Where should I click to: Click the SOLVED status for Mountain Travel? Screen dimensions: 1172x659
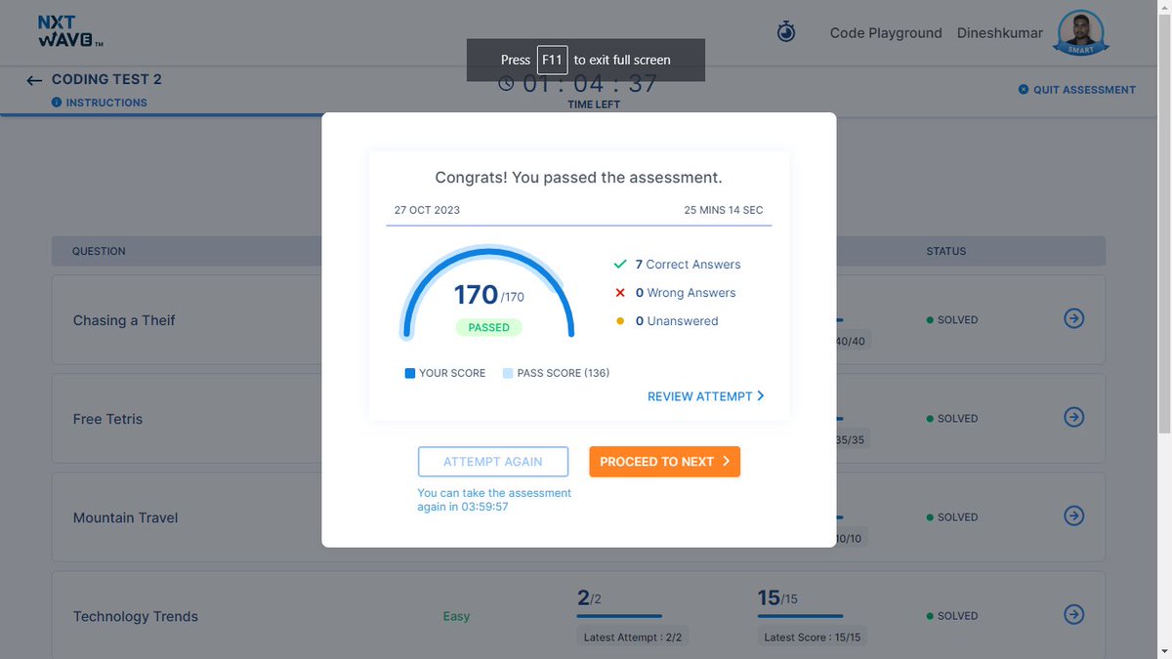(x=952, y=517)
